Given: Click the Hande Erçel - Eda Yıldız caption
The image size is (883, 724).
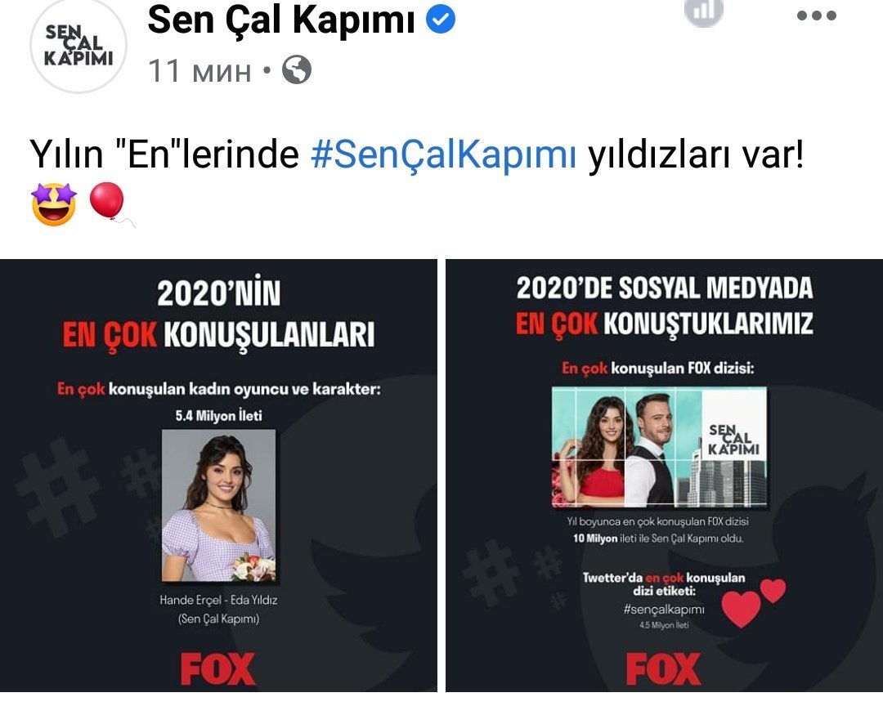Looking at the screenshot, I should pos(218,600).
